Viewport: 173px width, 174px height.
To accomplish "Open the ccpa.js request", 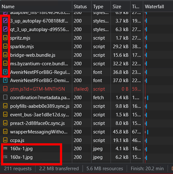I will click(17, 140).
